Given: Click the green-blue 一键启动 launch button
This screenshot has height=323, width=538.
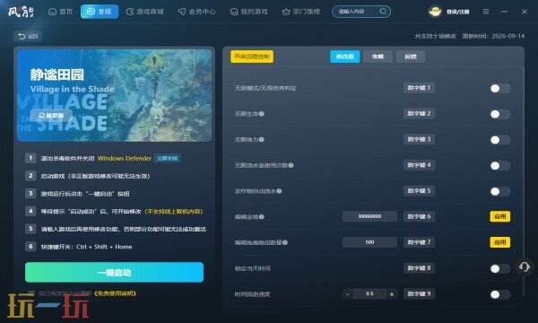Looking at the screenshot, I should 114,272.
